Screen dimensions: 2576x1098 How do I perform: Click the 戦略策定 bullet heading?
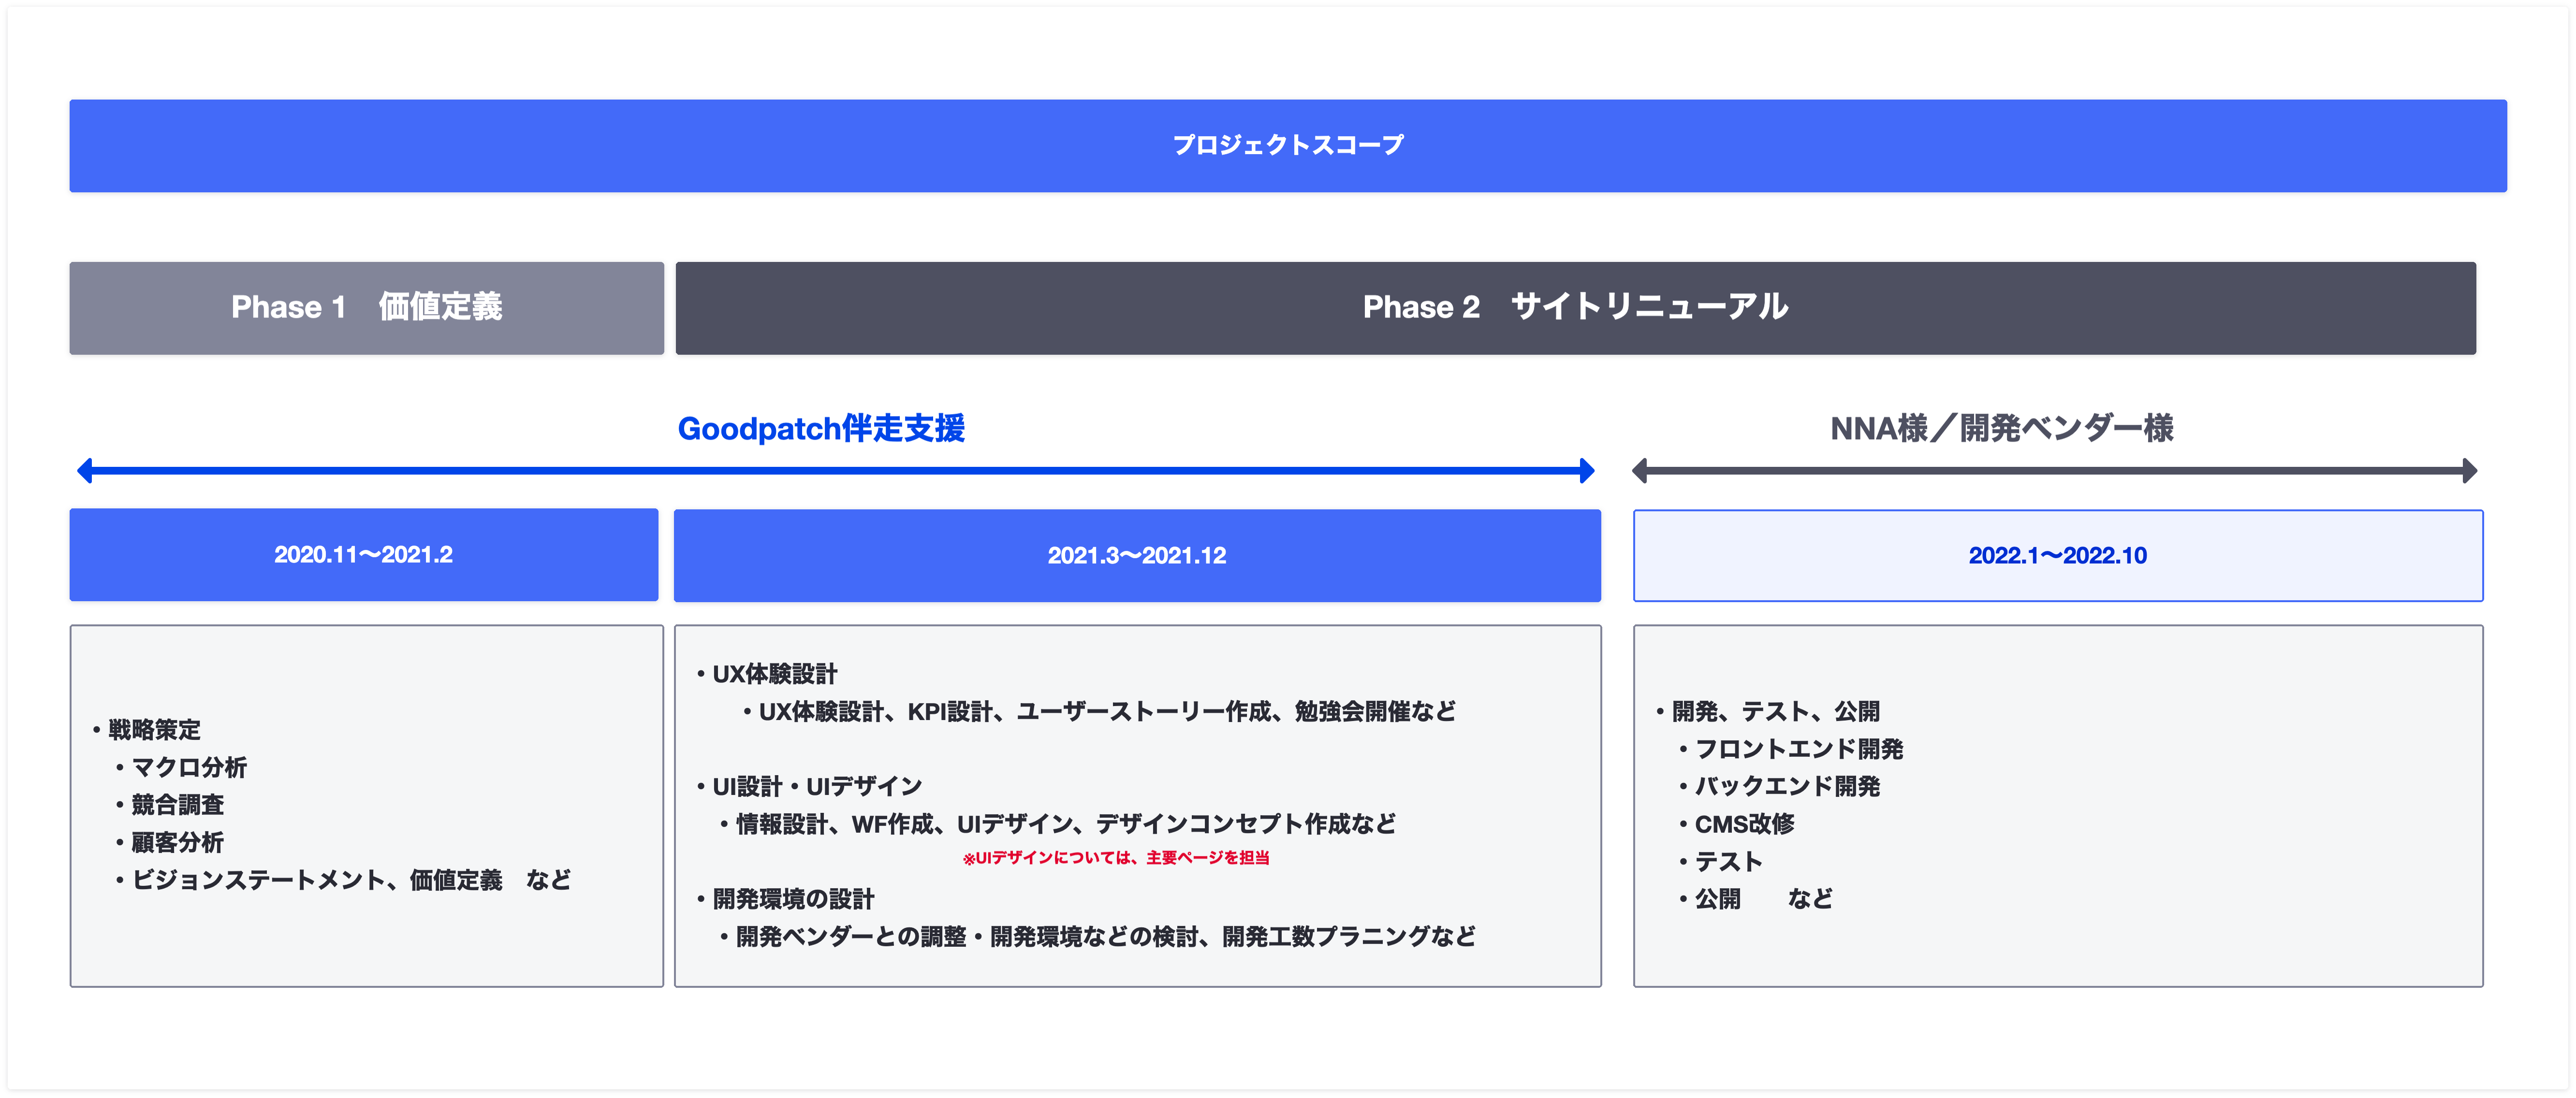tap(154, 730)
